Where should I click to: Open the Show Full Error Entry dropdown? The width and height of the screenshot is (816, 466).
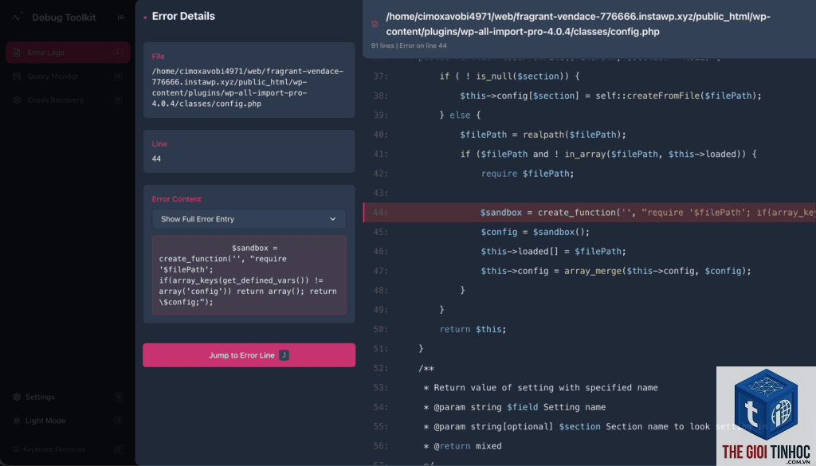tap(249, 219)
